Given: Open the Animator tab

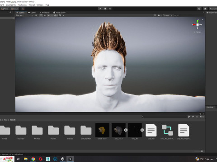Looking at the screenshot, I should point(44,13).
